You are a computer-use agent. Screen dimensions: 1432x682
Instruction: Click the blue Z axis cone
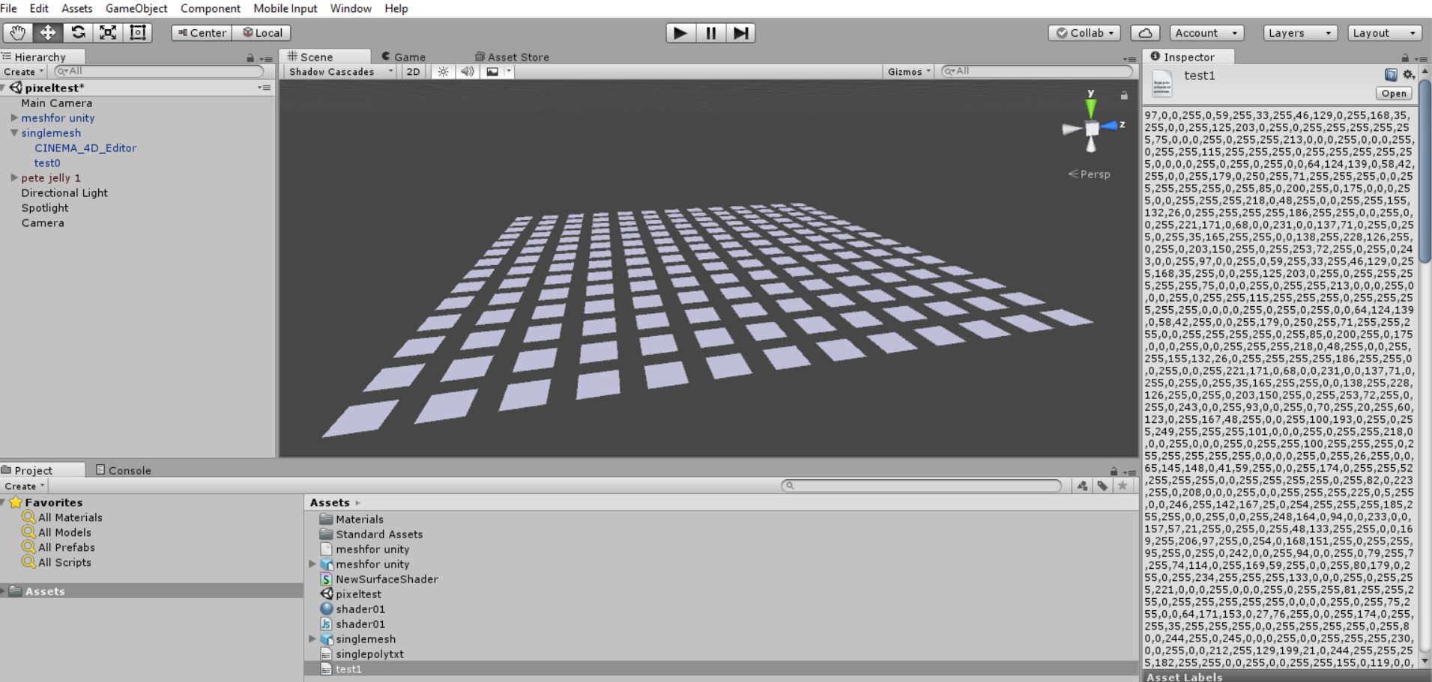click(1110, 125)
